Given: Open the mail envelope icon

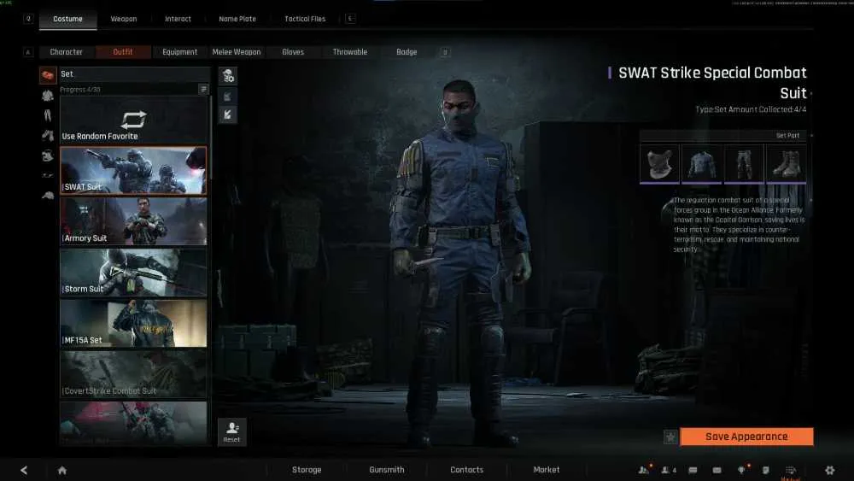Looking at the screenshot, I should [x=717, y=470].
